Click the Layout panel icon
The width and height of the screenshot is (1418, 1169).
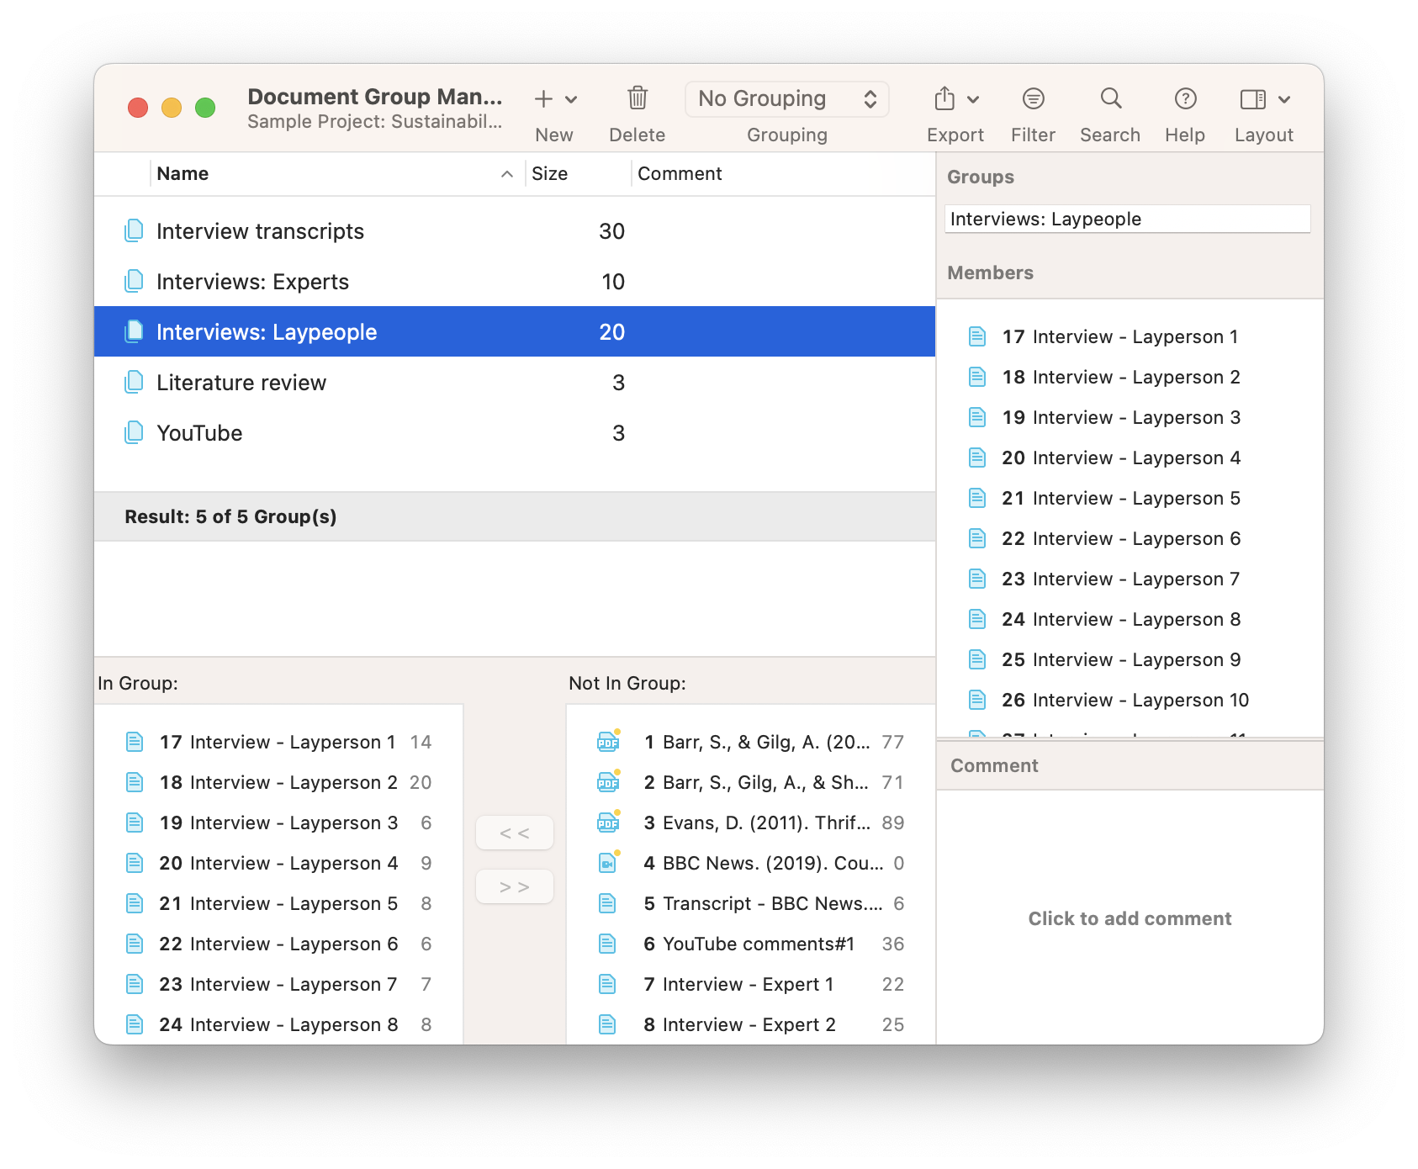1252,99
